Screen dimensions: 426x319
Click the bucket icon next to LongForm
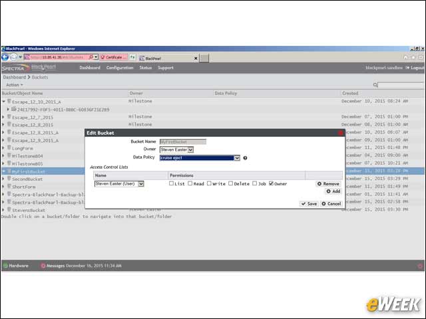pos(9,148)
